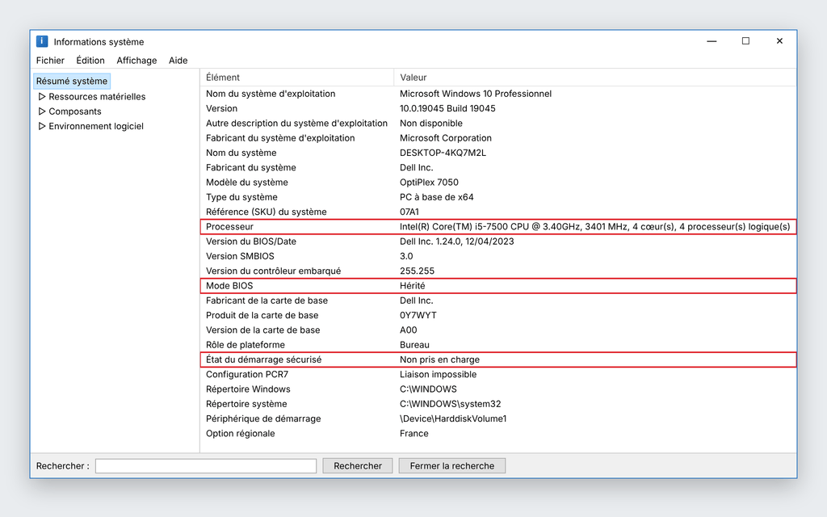Select Résumé système in the tree
Screen dimensions: 827x517
(x=72, y=81)
